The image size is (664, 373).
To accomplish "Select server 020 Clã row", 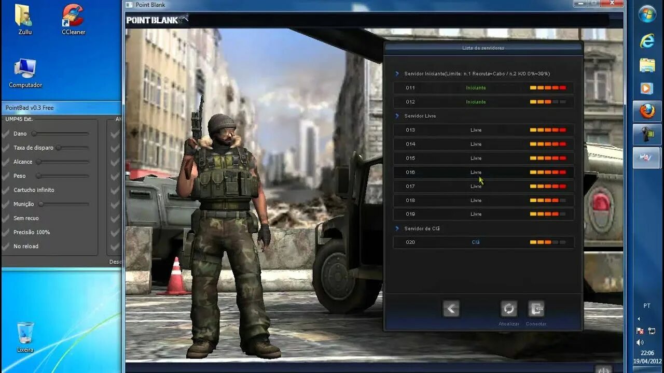I will (483, 242).
